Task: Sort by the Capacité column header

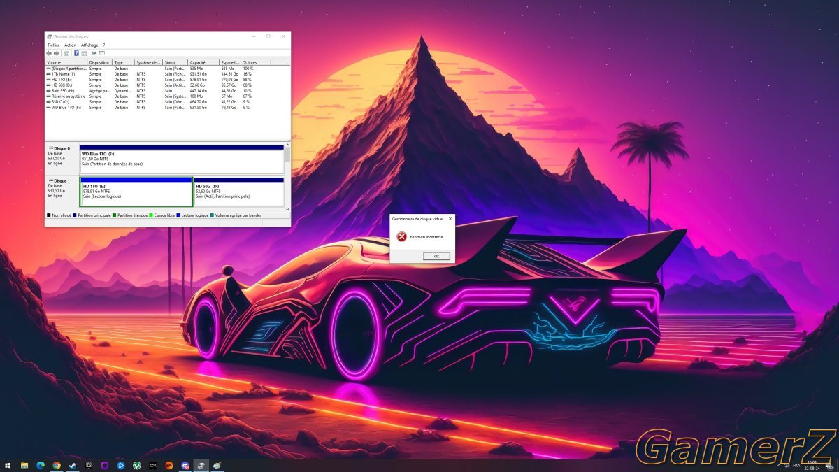Action: 203,62
